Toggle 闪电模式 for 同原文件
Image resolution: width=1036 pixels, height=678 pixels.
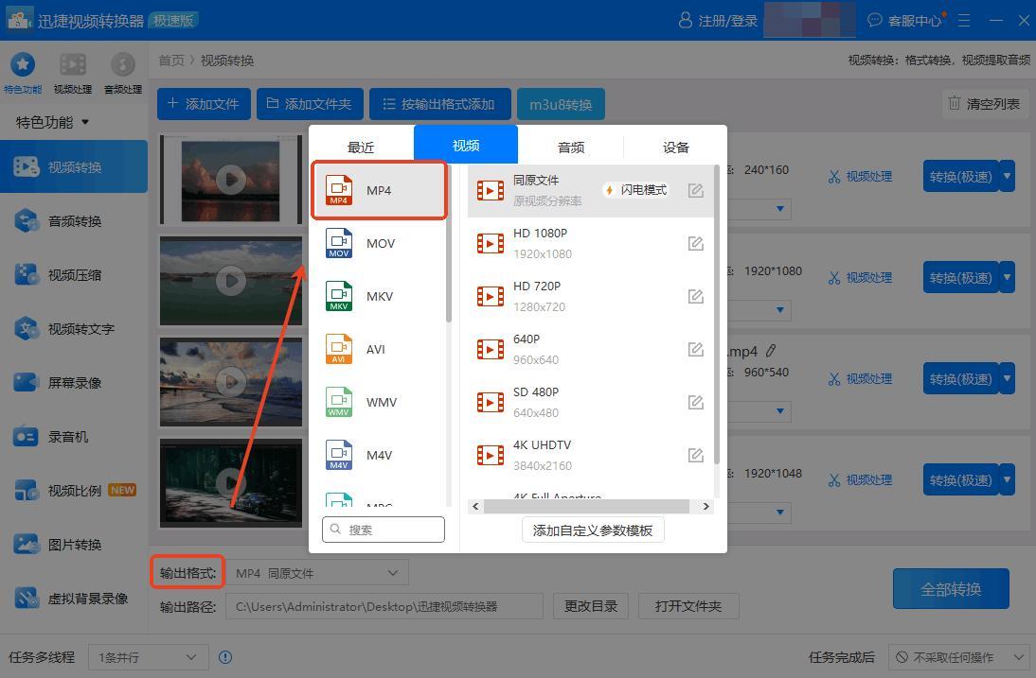tap(635, 190)
